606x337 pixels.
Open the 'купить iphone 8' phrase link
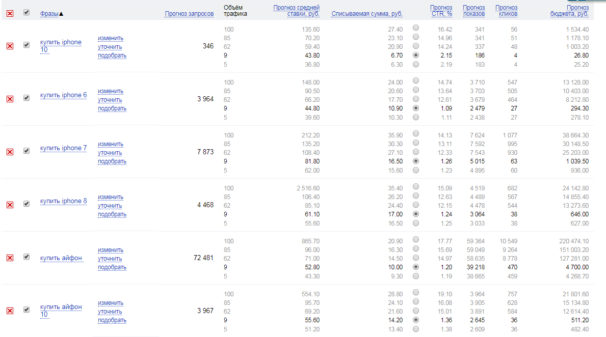pyautogui.click(x=63, y=201)
